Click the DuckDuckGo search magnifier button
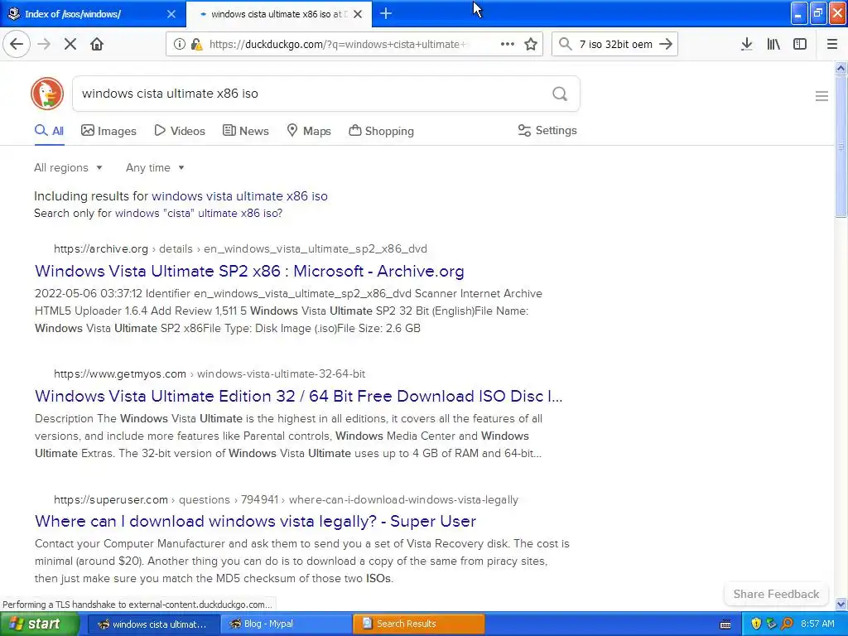848x636 pixels. click(560, 94)
